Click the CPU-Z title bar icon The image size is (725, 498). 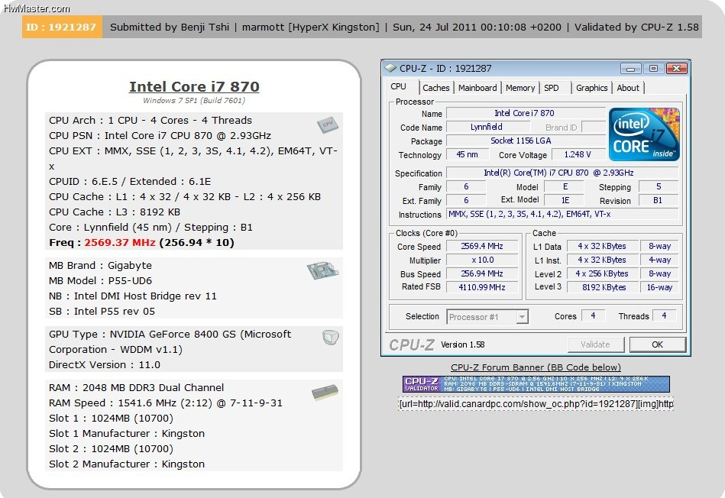pyautogui.click(x=390, y=69)
